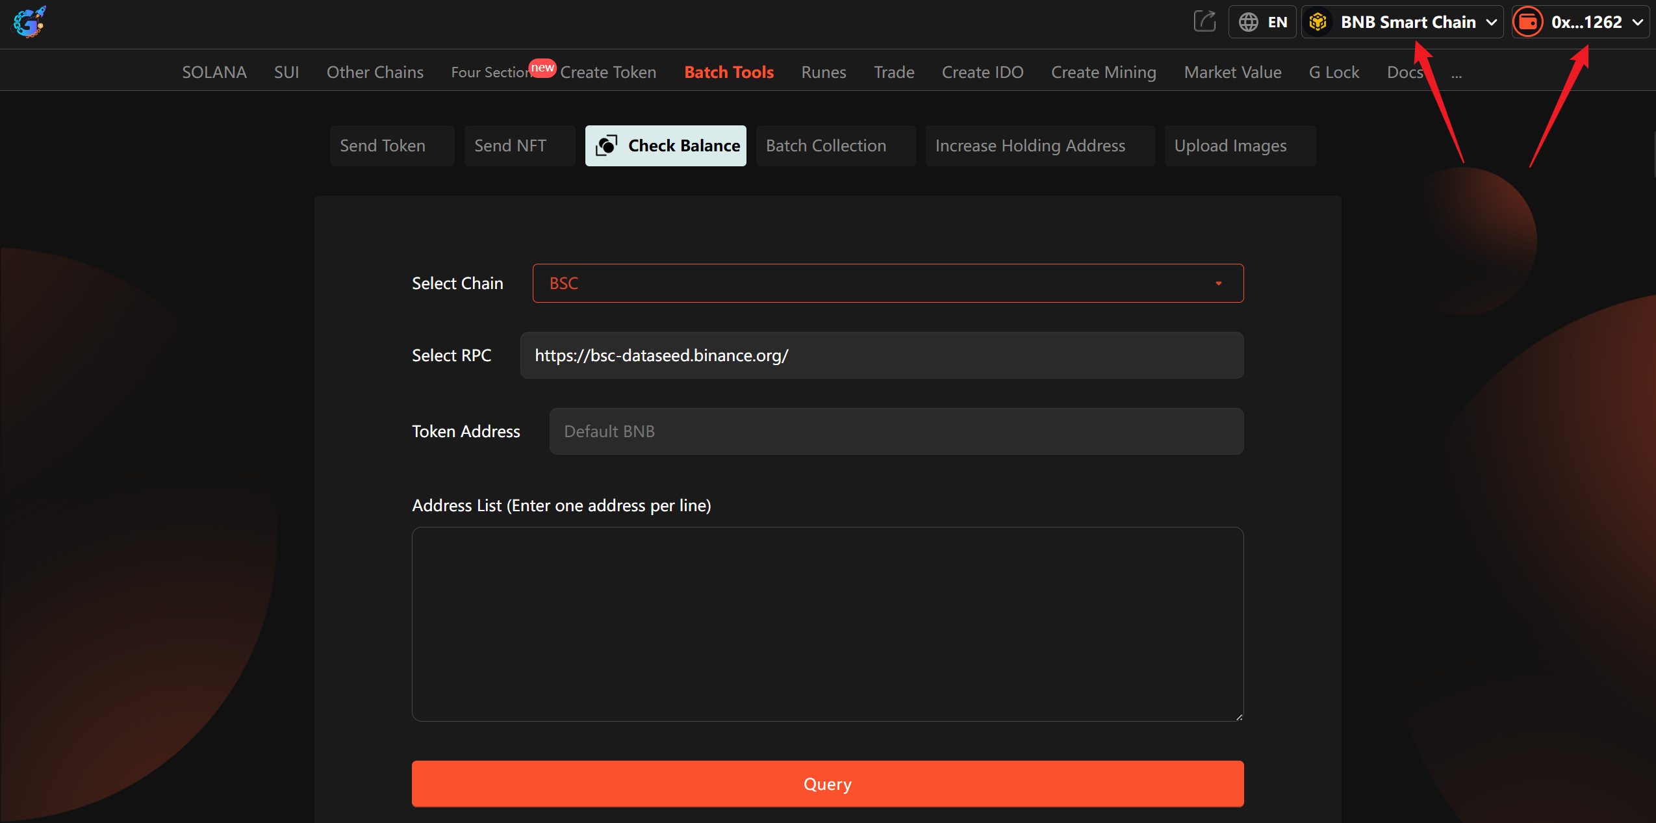Switch to the Send Token tab

(383, 146)
